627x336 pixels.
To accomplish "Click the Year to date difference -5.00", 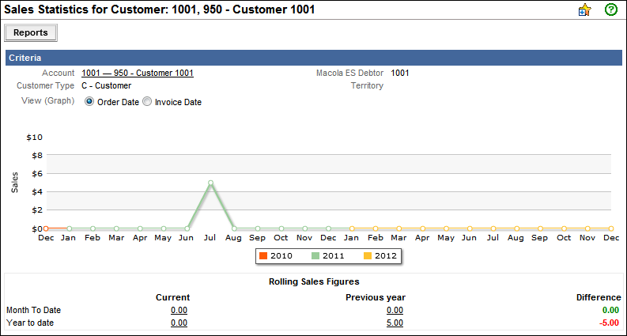I will [x=610, y=323].
